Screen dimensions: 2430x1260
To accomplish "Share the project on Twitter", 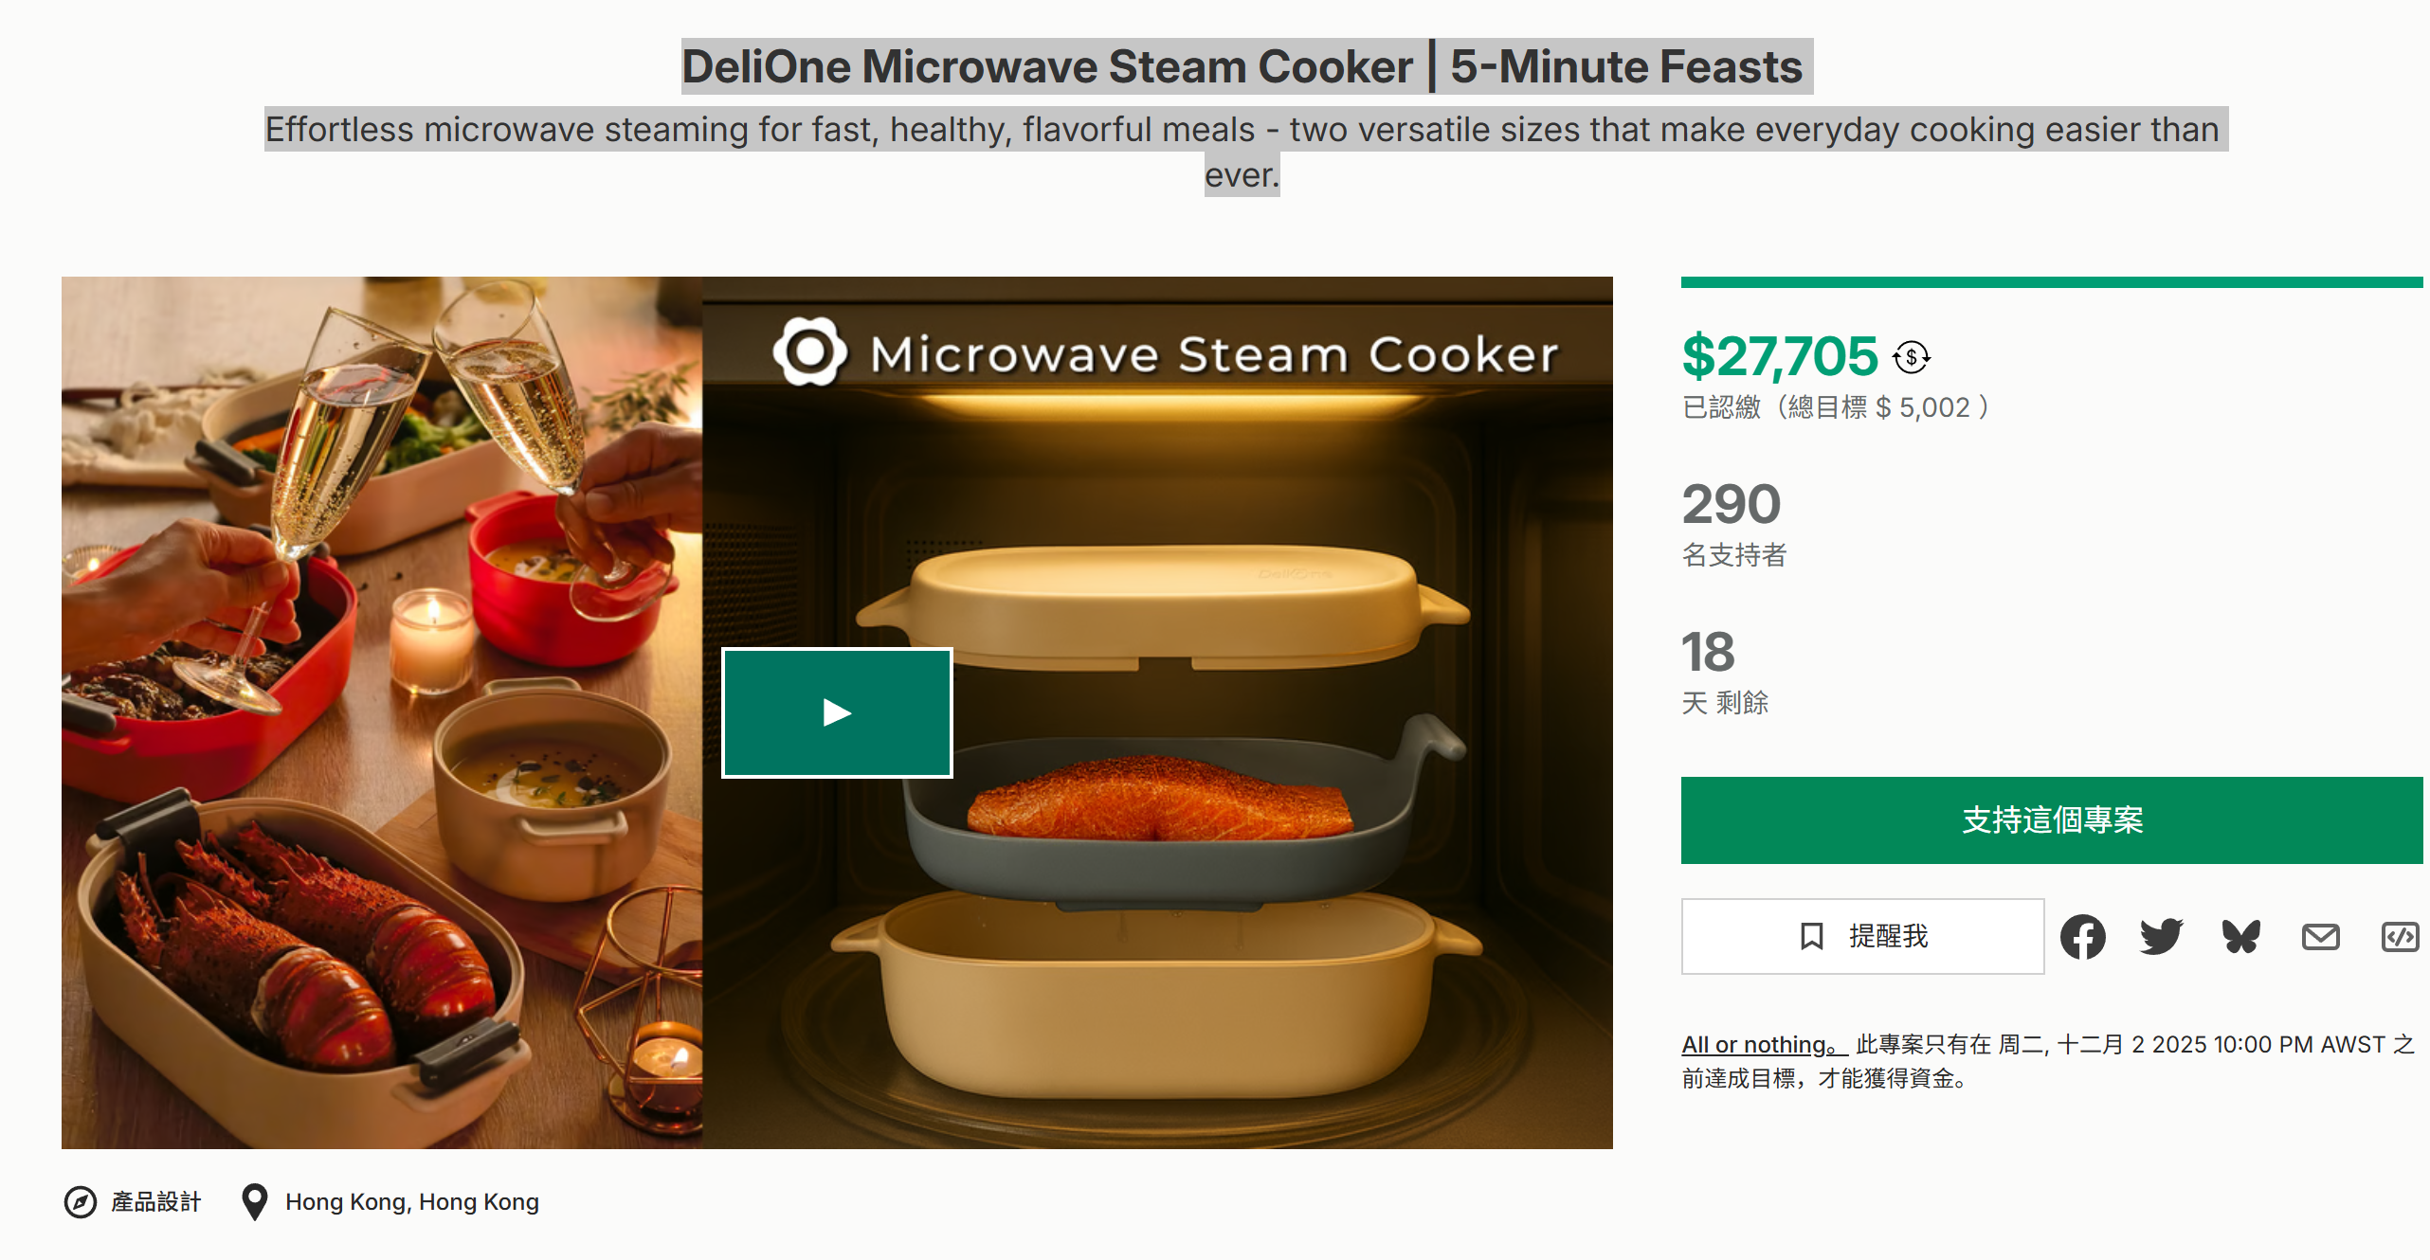I will click(x=2161, y=937).
